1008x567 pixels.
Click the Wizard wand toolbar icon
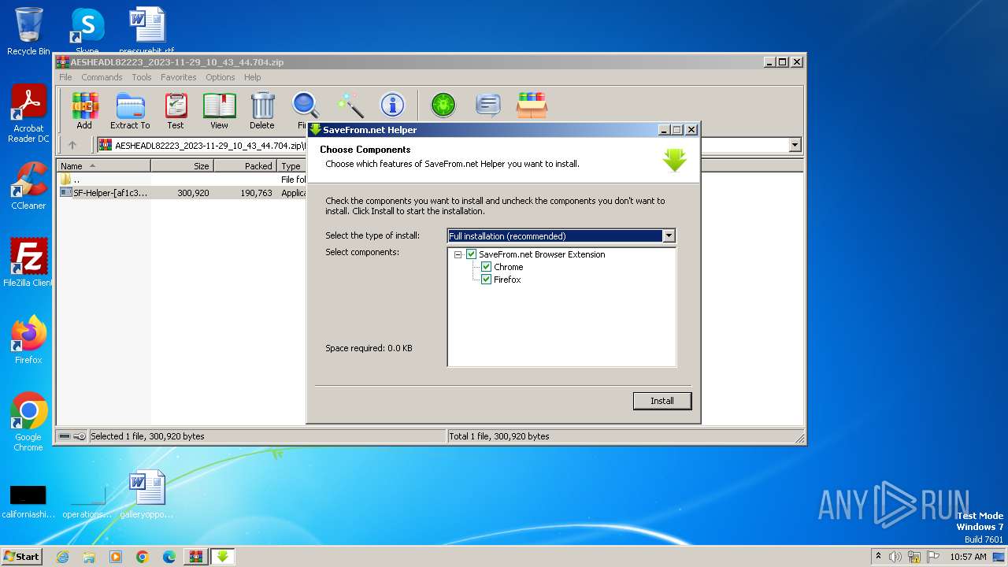[x=350, y=105]
